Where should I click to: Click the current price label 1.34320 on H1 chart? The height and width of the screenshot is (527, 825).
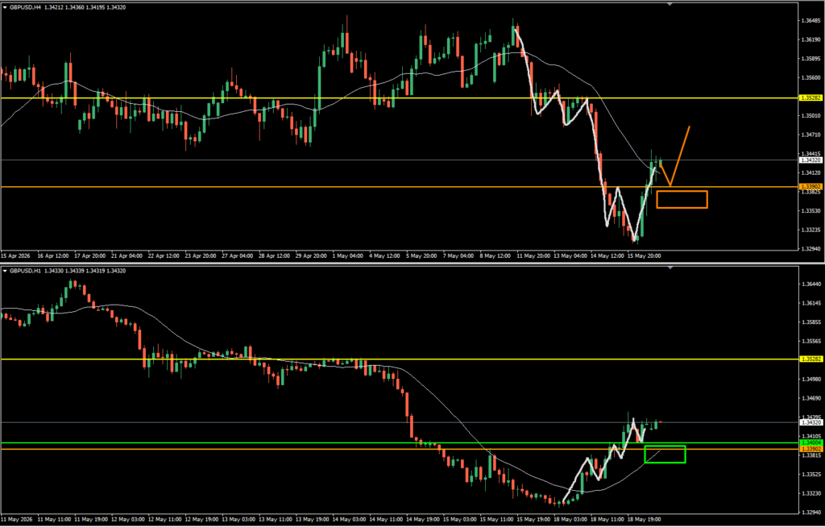pos(810,422)
